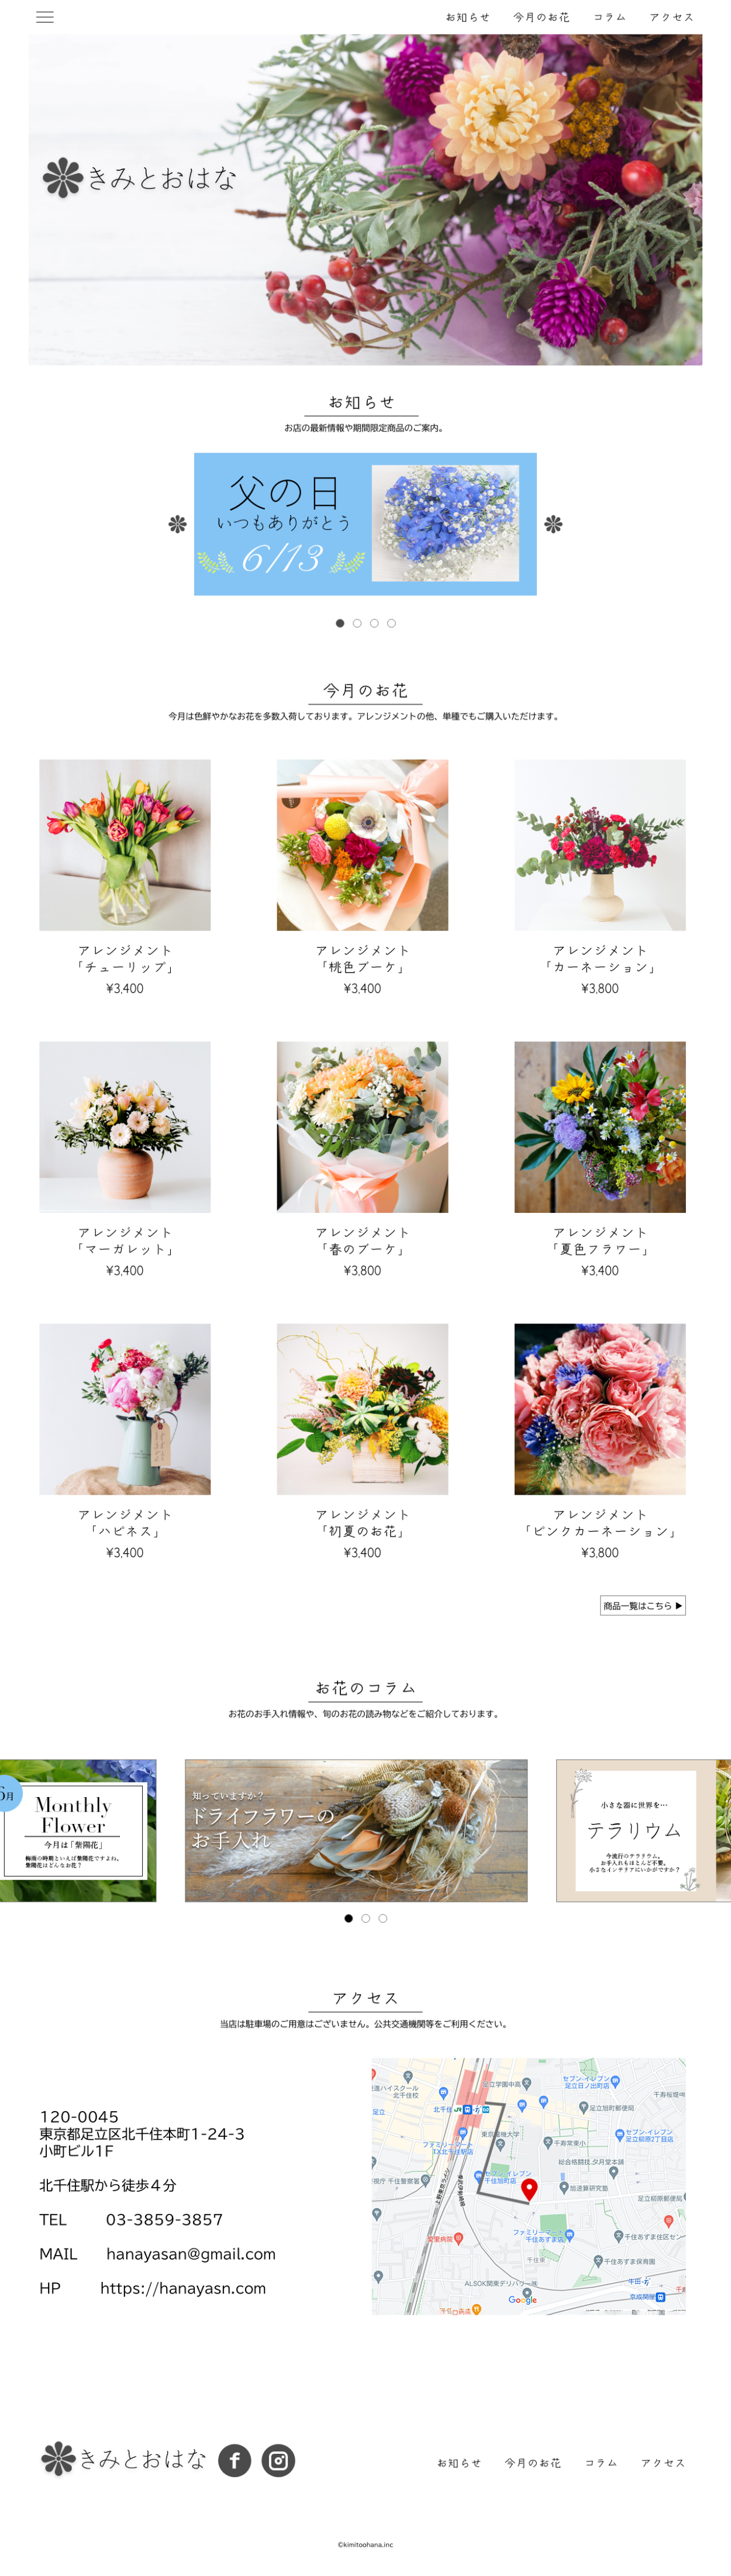Open the ドライフラワーのお手入れ column banner
The height and width of the screenshot is (2576, 731).
click(356, 1830)
